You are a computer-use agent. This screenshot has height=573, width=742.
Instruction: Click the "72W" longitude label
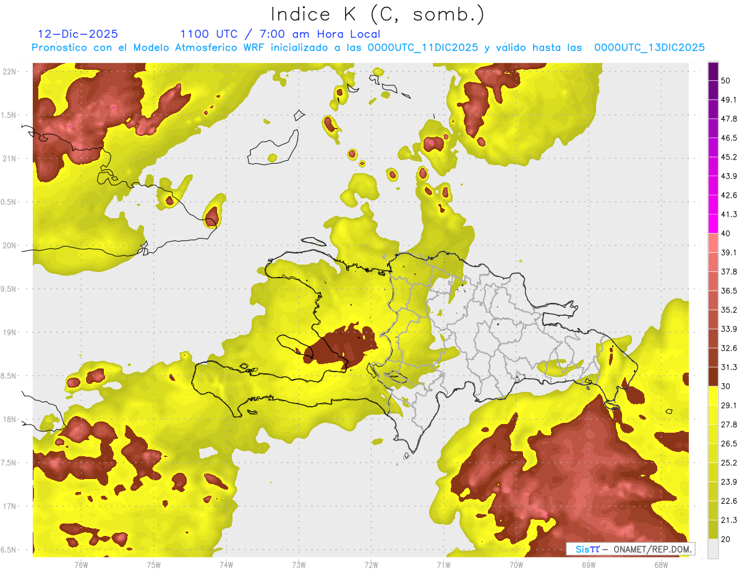click(371, 564)
